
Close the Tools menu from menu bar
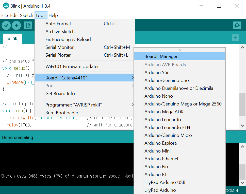coord(41,15)
